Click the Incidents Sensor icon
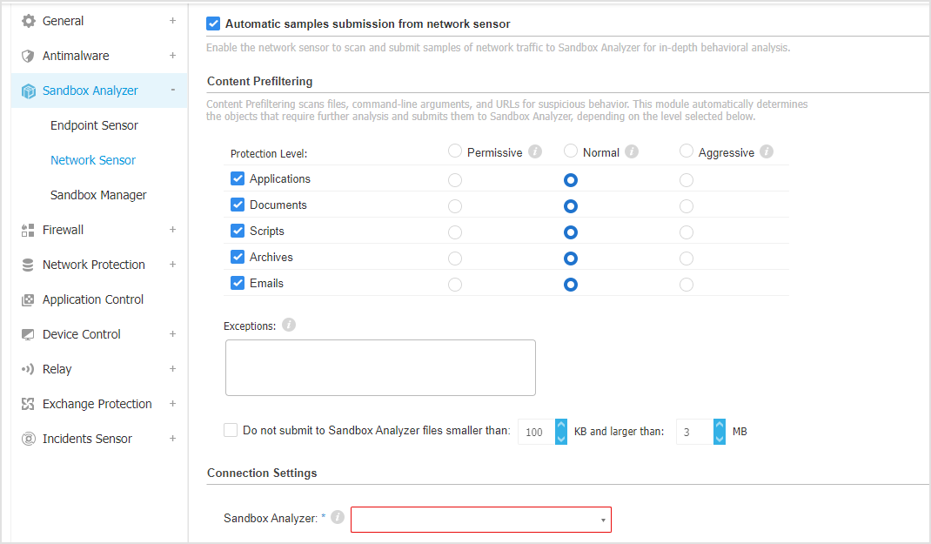Image resolution: width=931 pixels, height=544 pixels. point(26,438)
